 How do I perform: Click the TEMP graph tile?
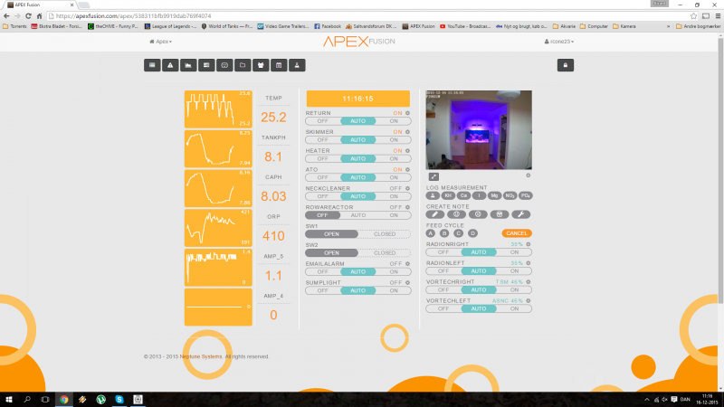click(x=218, y=109)
